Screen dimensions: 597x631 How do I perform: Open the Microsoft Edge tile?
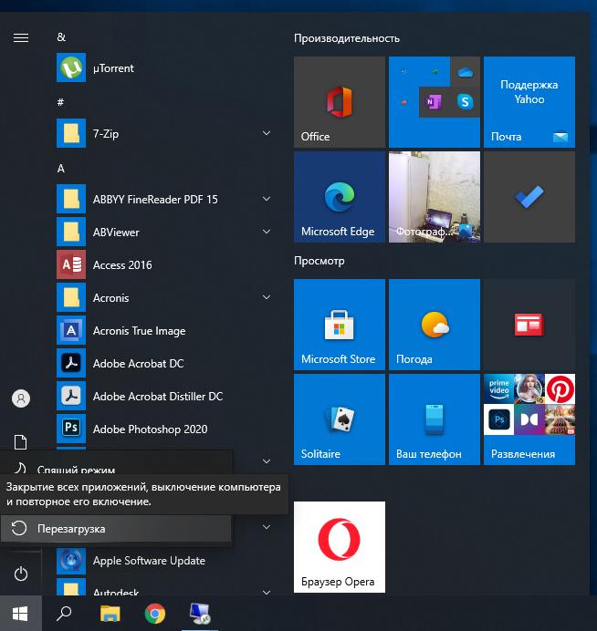pos(339,197)
